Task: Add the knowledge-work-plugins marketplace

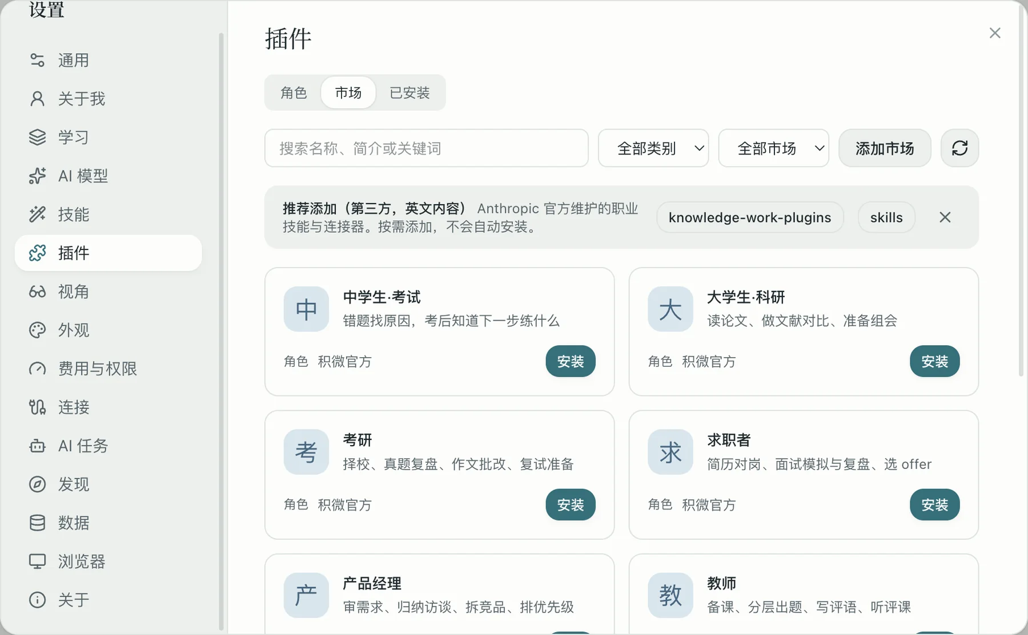Action: (x=750, y=217)
